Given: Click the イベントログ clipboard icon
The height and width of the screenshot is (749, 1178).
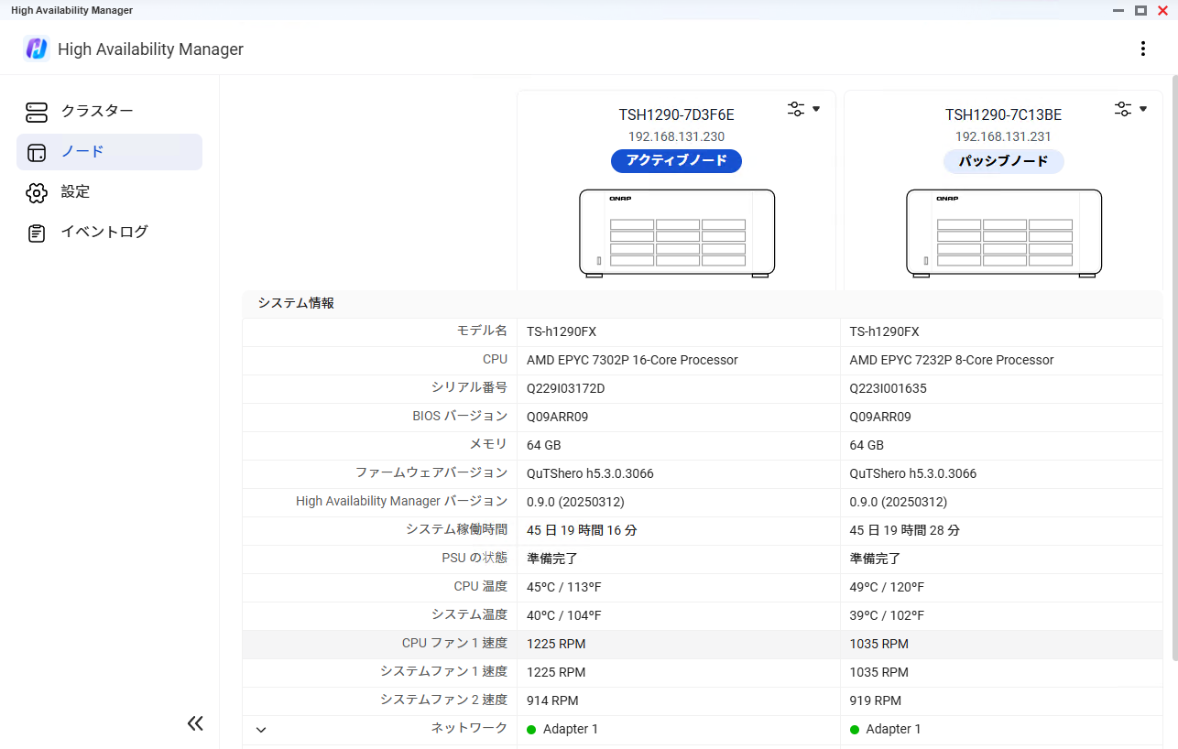Looking at the screenshot, I should point(37,233).
